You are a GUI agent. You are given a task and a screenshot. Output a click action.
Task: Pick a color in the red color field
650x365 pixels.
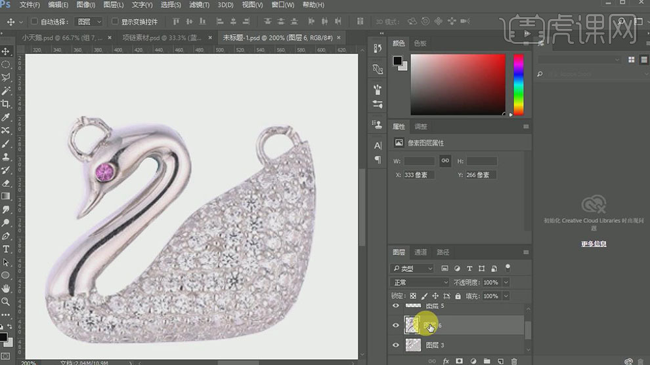point(458,85)
